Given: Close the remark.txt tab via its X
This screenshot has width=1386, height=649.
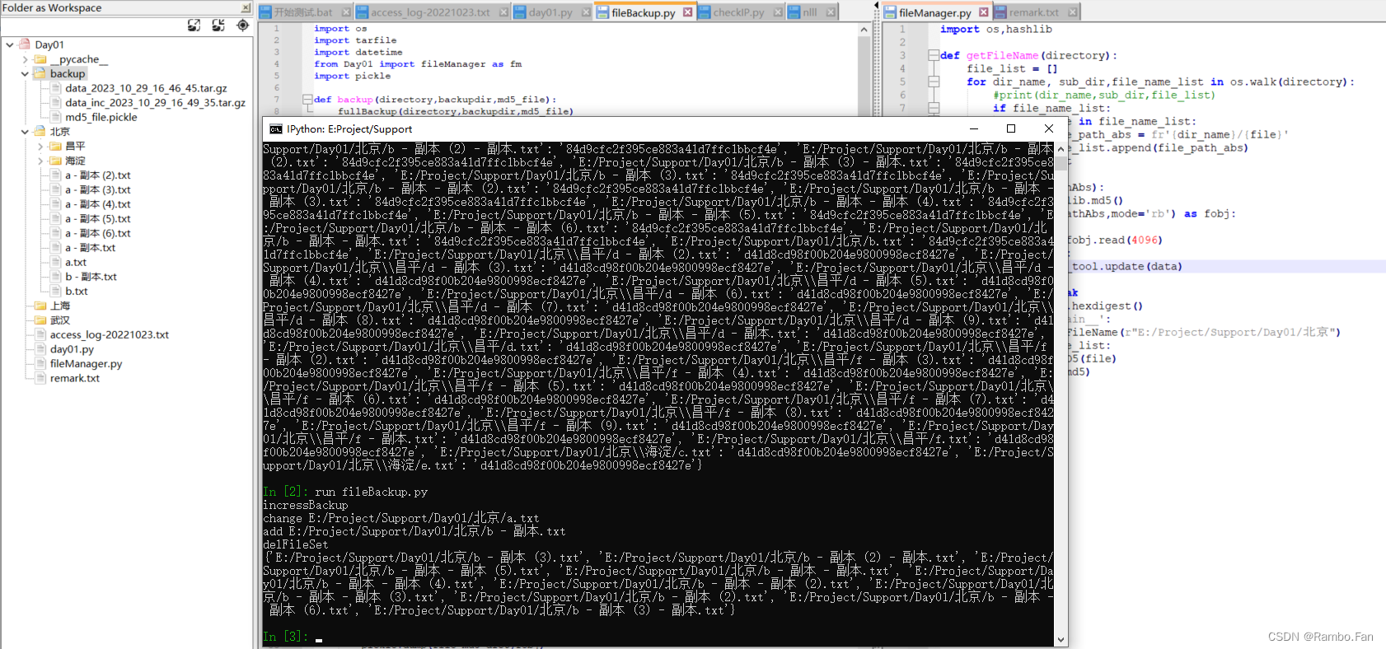Looking at the screenshot, I should 1072,12.
